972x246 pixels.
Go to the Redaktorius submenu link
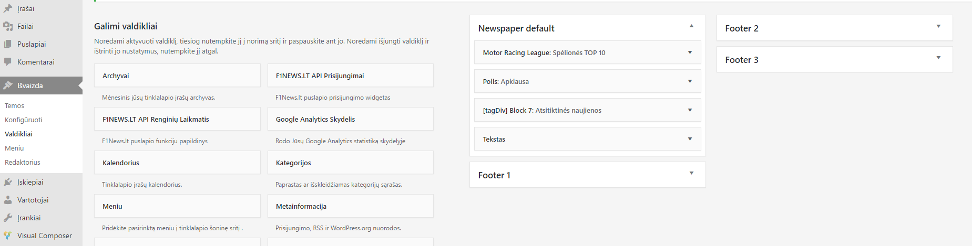(x=23, y=162)
